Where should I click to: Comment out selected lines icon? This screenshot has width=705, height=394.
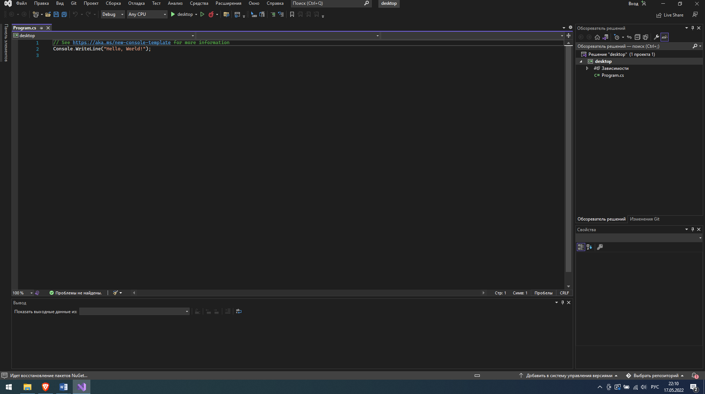tap(273, 14)
